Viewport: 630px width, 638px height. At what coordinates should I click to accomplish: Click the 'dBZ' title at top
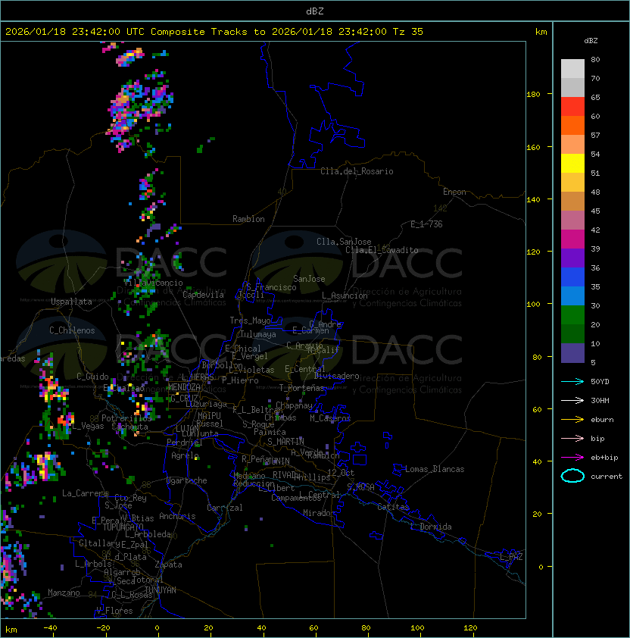[x=315, y=11]
